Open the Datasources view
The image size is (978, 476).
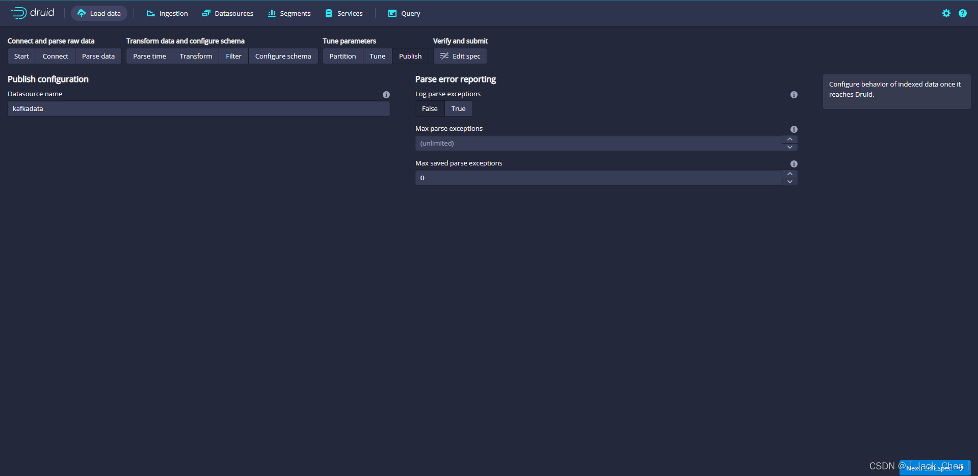click(x=228, y=13)
